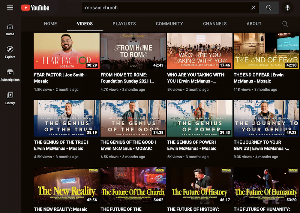The image size is (300, 213).
Task: Switch to the CHANNELS tab
Action: (215, 24)
